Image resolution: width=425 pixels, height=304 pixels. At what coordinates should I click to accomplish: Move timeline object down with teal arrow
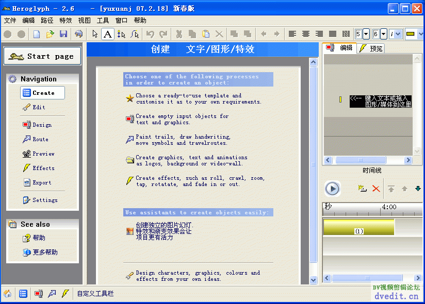(418, 189)
